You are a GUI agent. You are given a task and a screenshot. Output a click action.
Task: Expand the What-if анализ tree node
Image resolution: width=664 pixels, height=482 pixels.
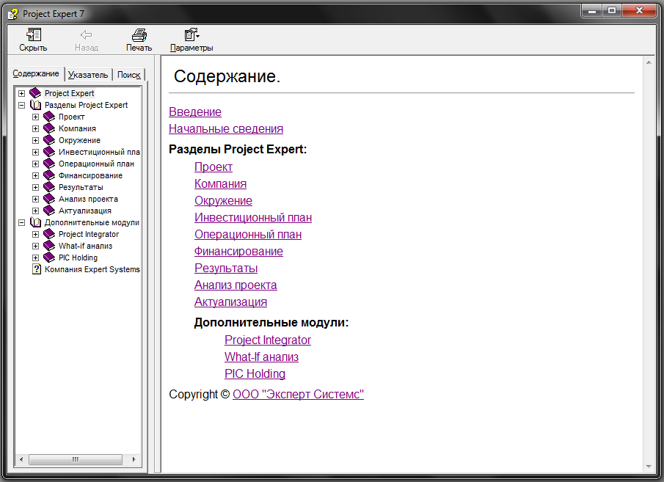35,246
